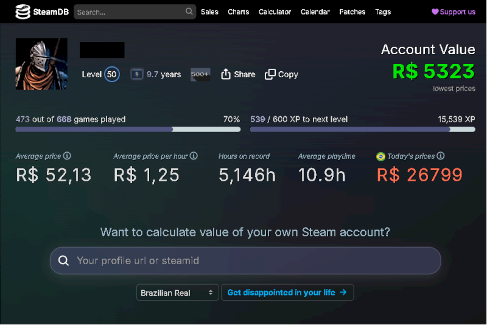Click the 473 games played count
Image resolution: width=487 pixels, height=325 pixels.
(23, 119)
